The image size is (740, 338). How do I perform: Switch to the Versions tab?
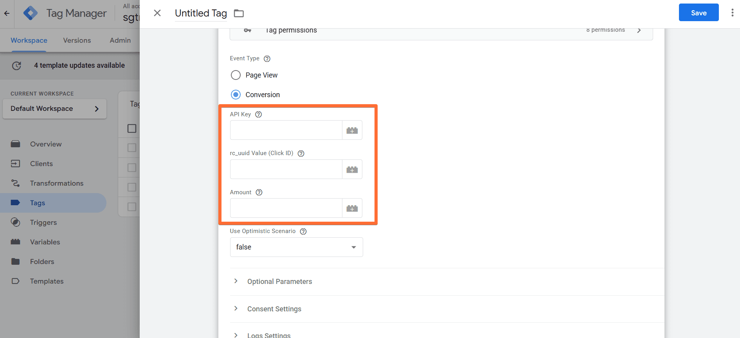click(x=77, y=40)
